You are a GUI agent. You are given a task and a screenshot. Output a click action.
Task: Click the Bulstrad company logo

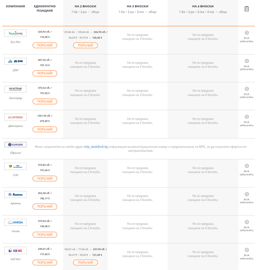tap(15, 89)
